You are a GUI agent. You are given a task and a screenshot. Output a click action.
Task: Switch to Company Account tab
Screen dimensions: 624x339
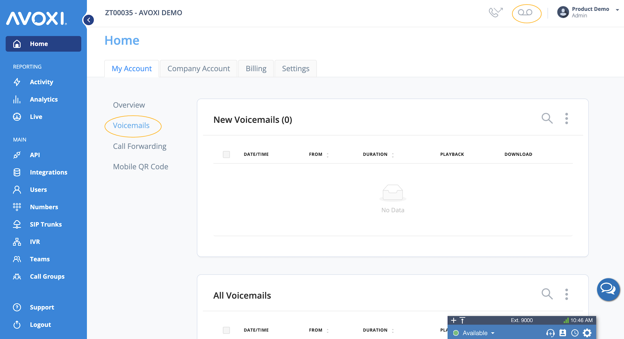click(198, 69)
